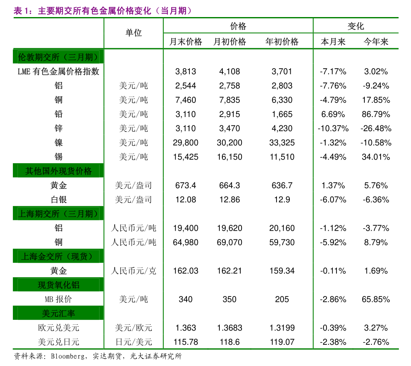Select the wide third-column cell beside 上海期交所（三月期）
This screenshot has height=366, width=411.
(238, 214)
